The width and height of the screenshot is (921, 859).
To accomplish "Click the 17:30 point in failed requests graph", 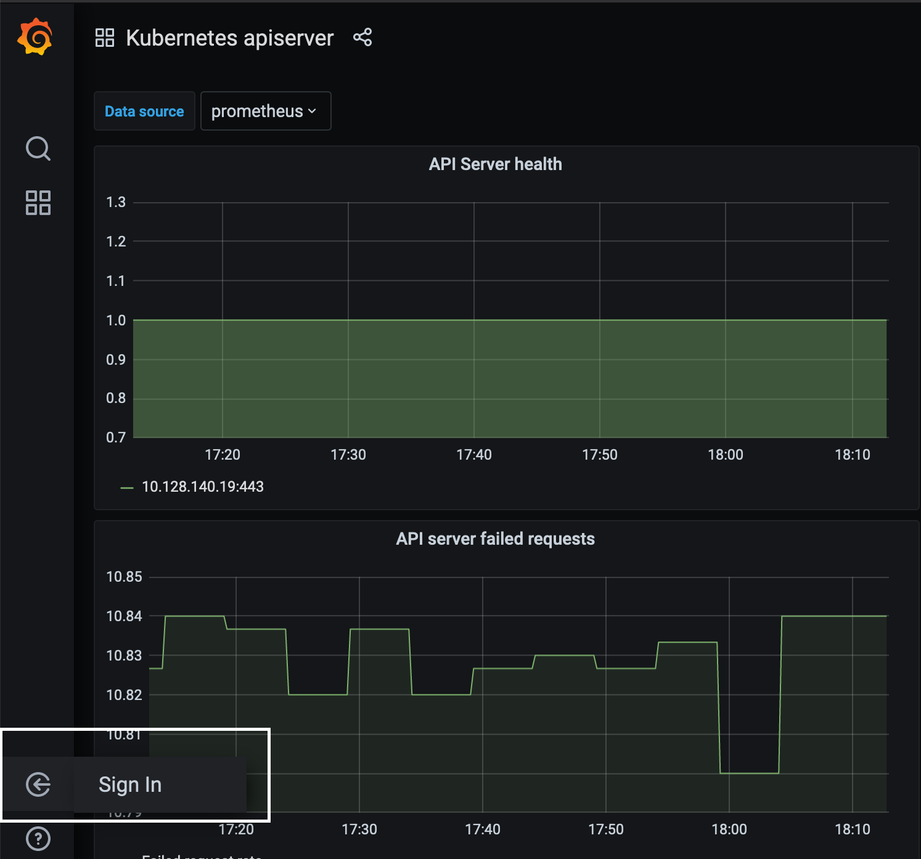I will point(359,629).
